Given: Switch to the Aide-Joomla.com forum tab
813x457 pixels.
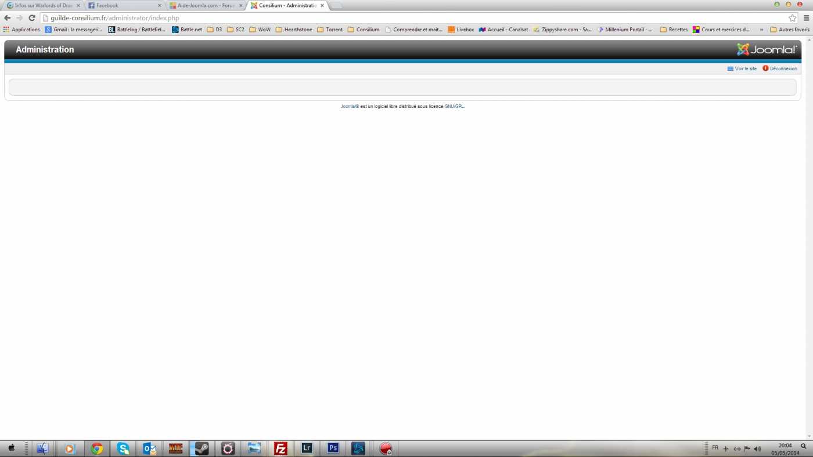Looking at the screenshot, I should click(x=203, y=5).
